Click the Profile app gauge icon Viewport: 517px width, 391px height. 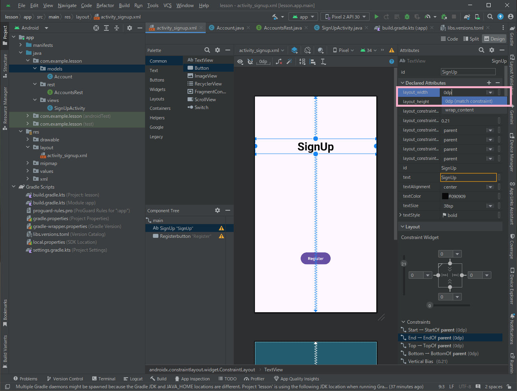[428, 17]
